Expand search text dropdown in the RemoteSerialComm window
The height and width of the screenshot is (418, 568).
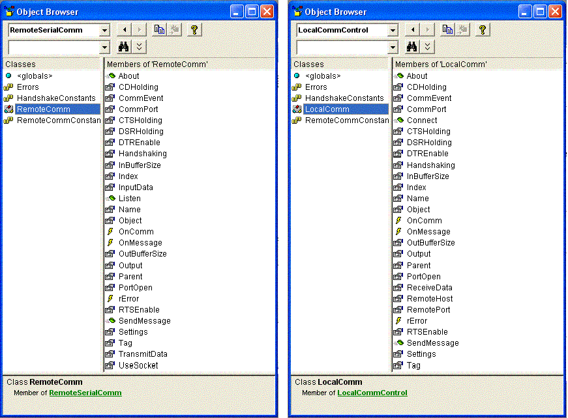(104, 47)
